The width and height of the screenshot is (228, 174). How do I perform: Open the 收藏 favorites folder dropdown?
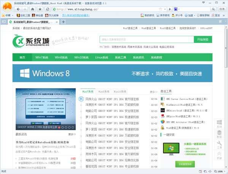8,16
